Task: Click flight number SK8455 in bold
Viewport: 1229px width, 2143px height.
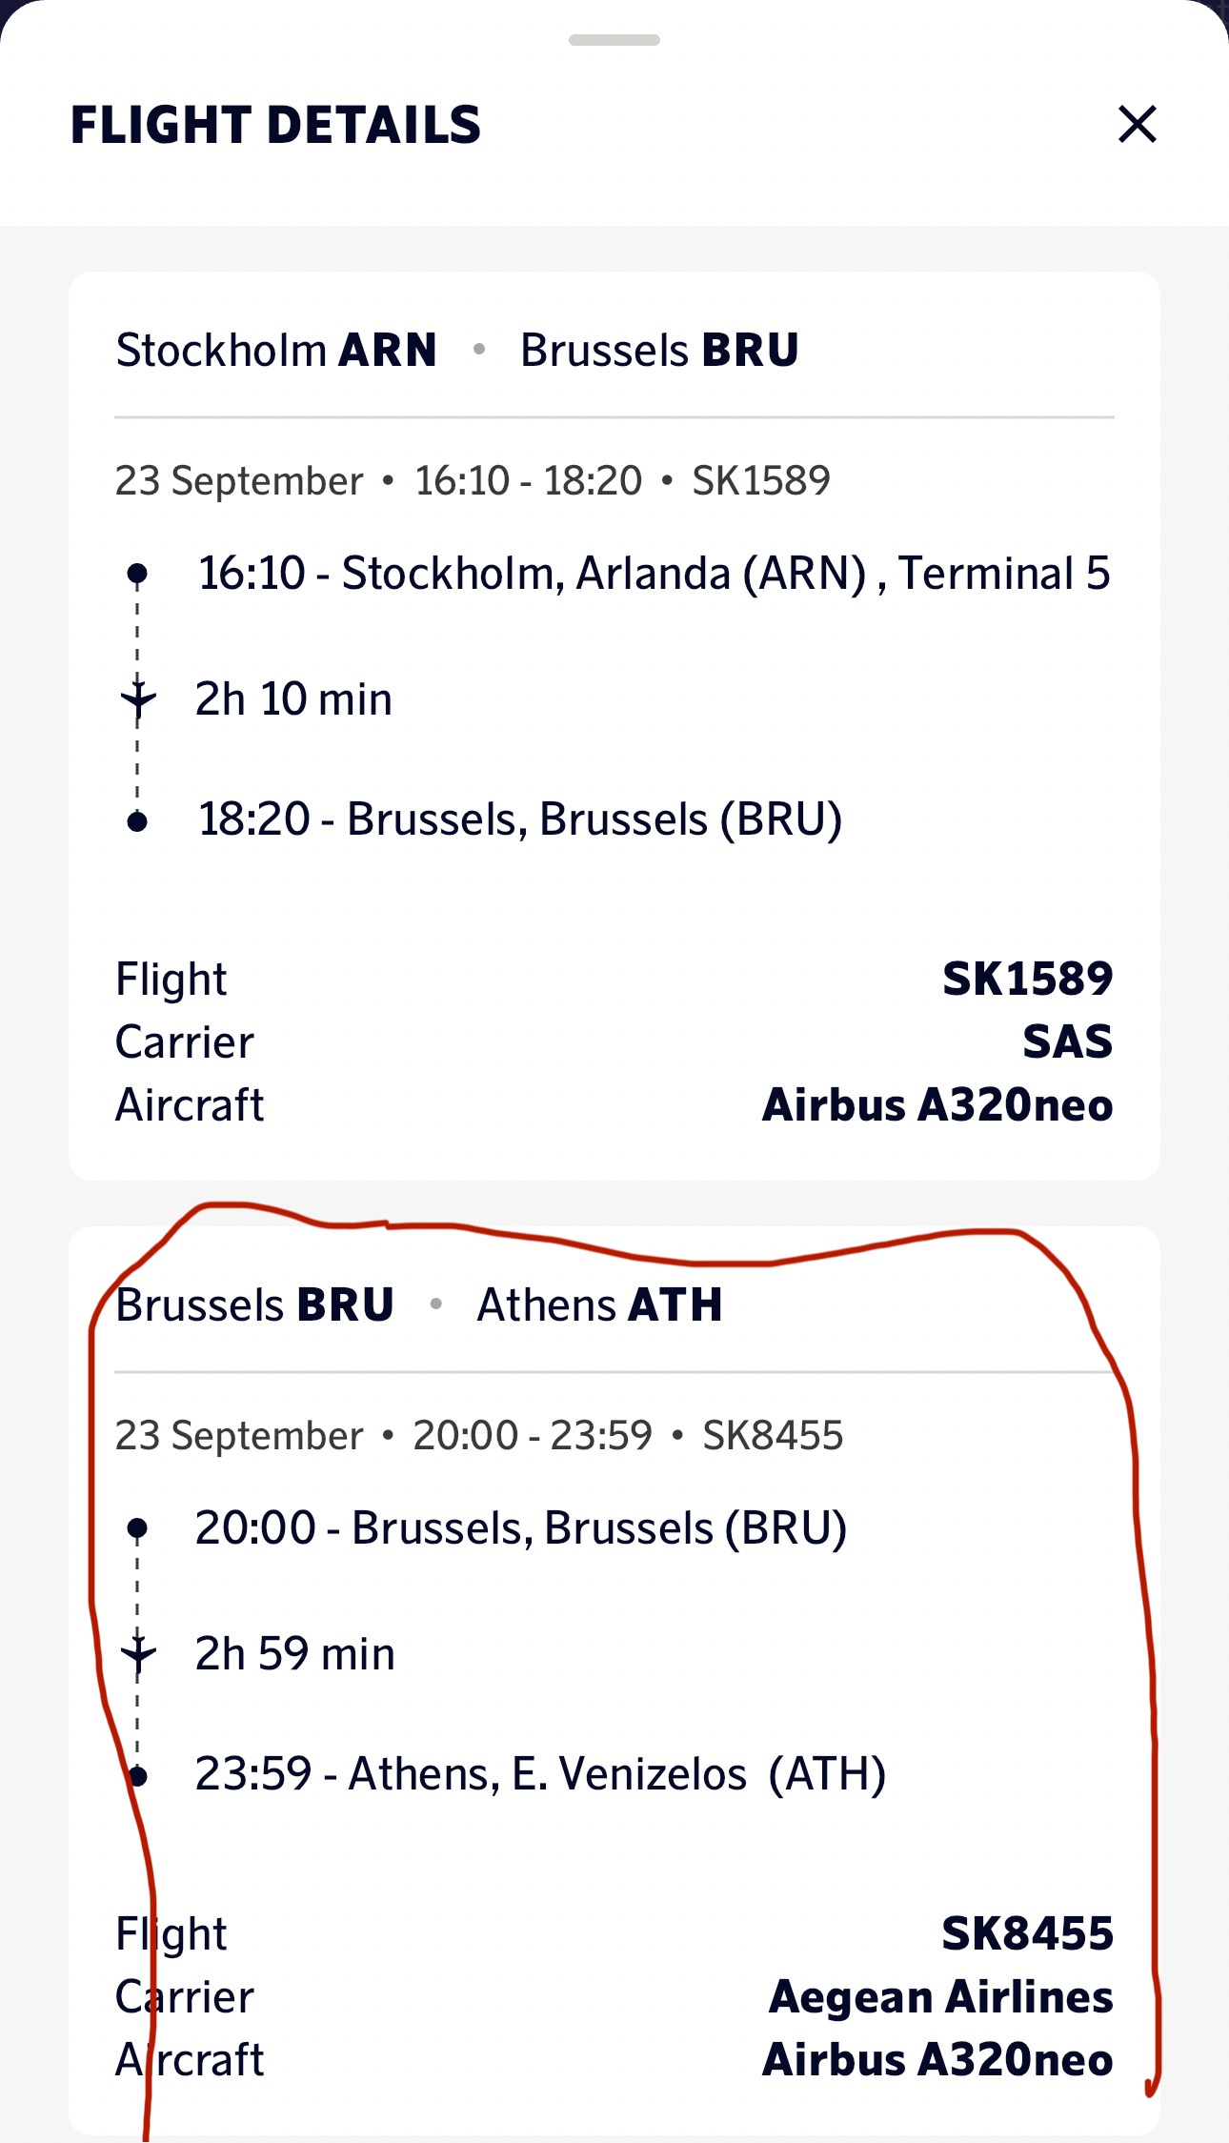Action: coord(1027,1933)
